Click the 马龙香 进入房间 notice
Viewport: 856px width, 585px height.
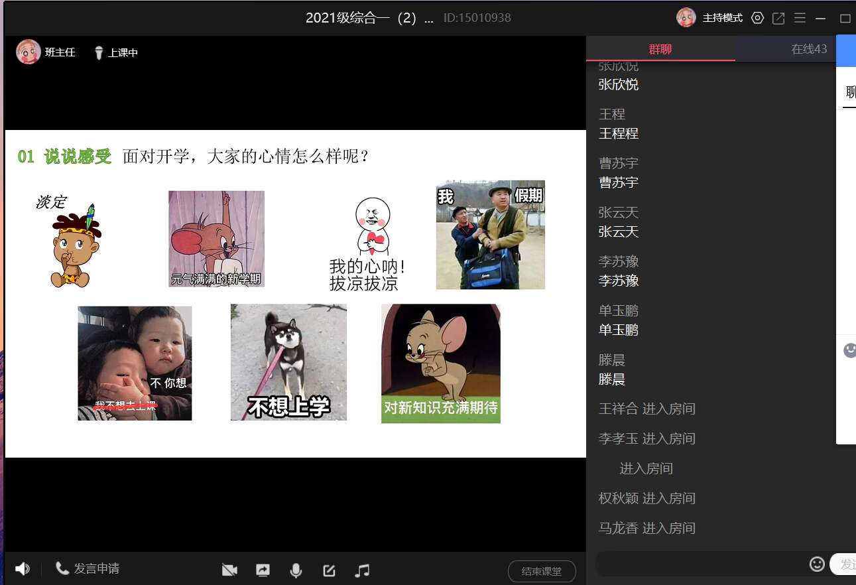[647, 528]
